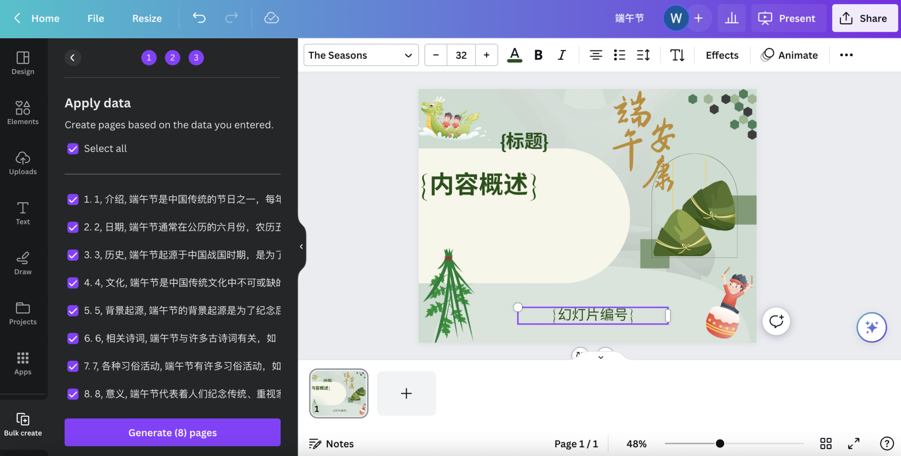Click the Undo arrow icon

pyautogui.click(x=199, y=18)
